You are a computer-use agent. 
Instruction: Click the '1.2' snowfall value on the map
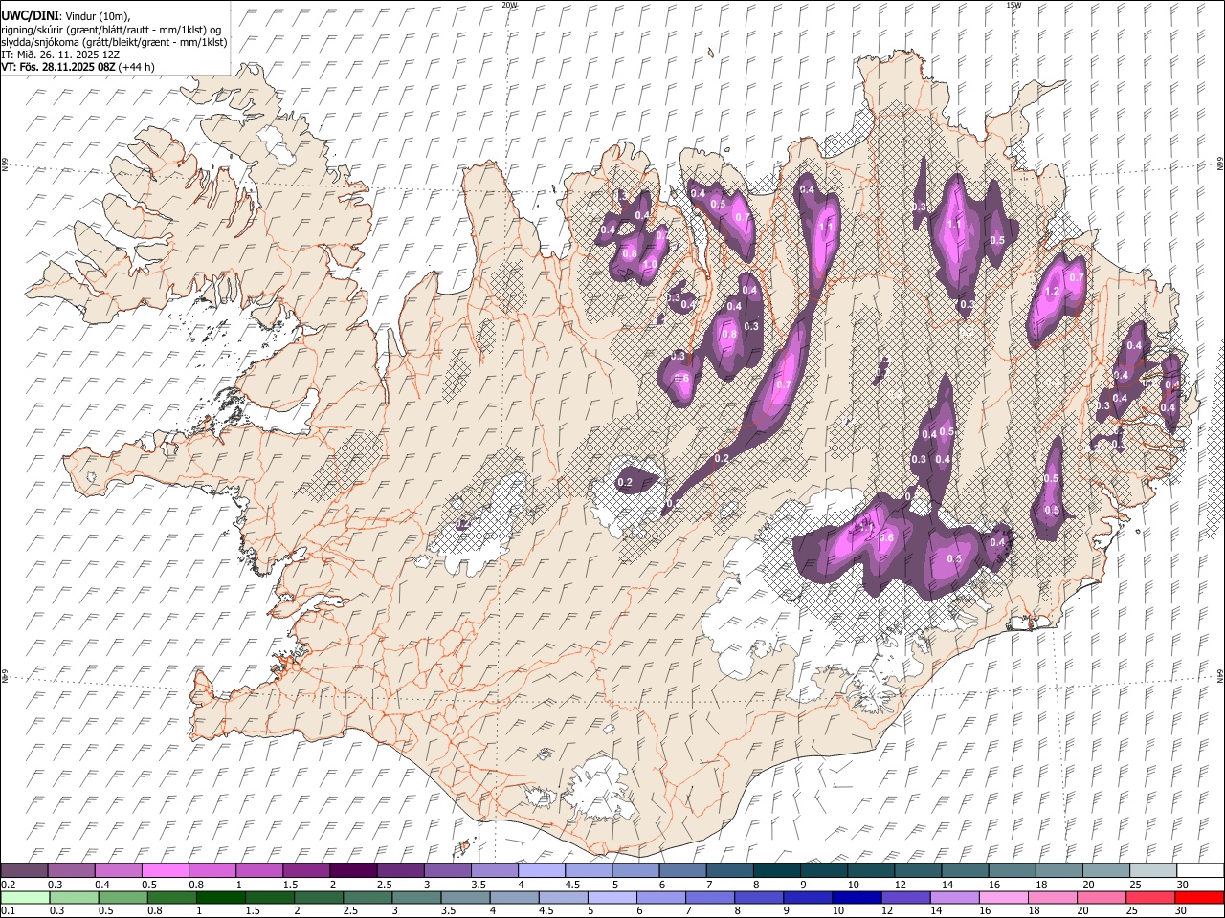[1052, 292]
